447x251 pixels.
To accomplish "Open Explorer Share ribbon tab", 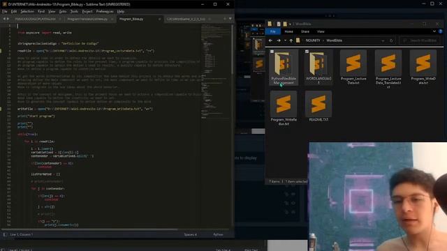I will (x=305, y=31).
